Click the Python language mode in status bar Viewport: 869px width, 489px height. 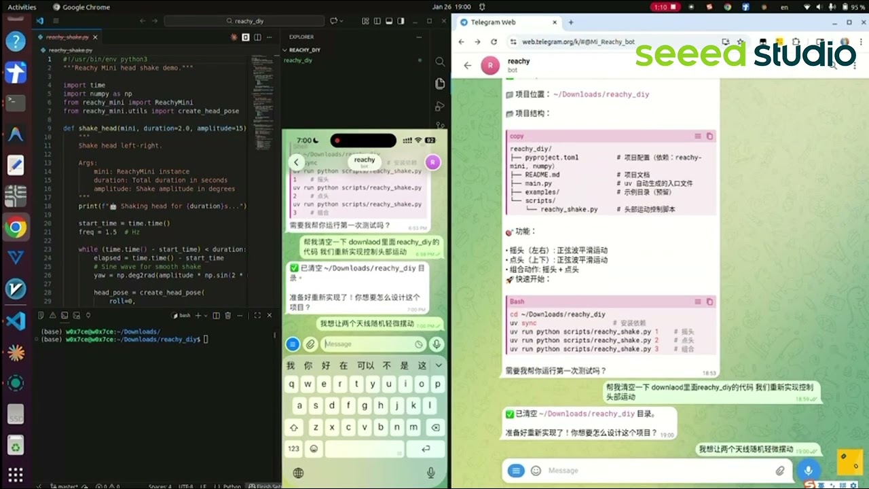tap(232, 486)
